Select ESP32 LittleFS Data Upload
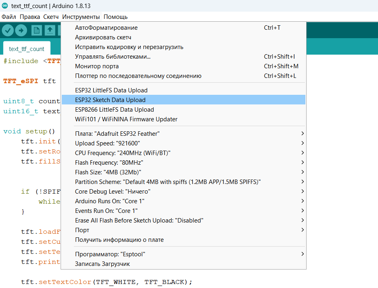 tap(183, 90)
